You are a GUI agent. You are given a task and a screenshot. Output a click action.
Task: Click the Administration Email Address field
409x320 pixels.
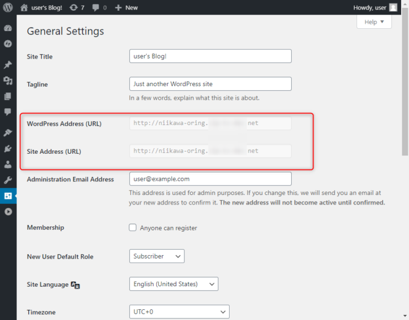click(x=210, y=179)
